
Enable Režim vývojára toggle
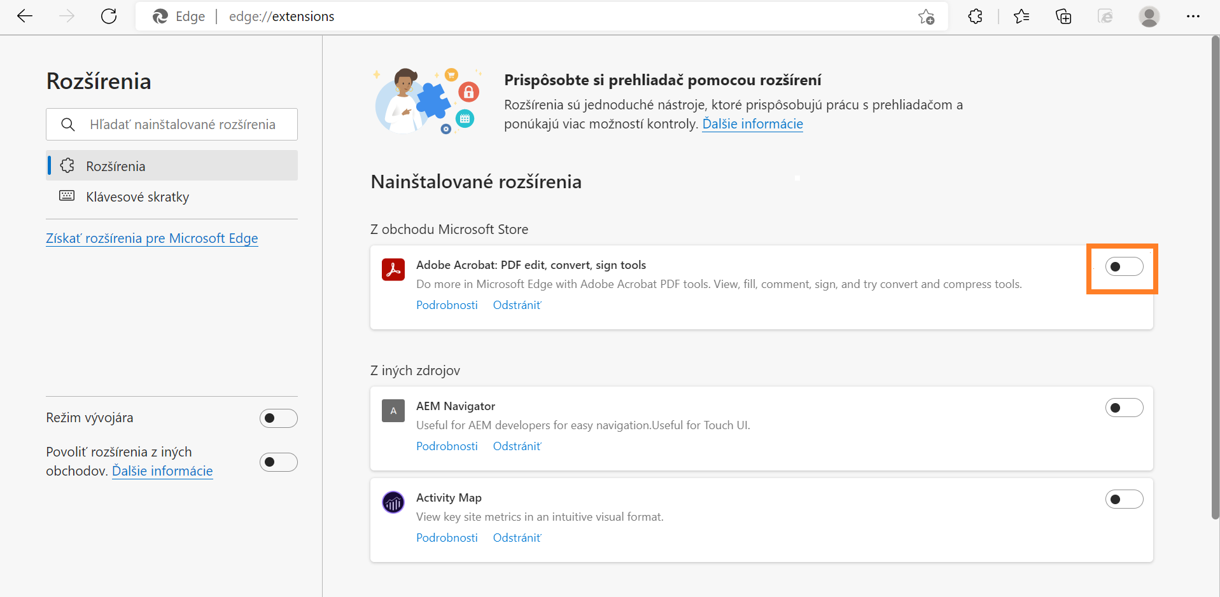coord(278,418)
